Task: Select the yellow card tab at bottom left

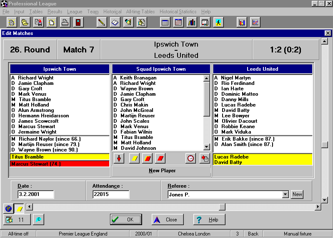Action: [19, 209]
